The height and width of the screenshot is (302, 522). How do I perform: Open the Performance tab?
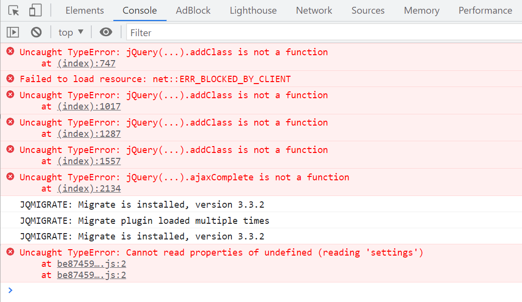click(485, 10)
